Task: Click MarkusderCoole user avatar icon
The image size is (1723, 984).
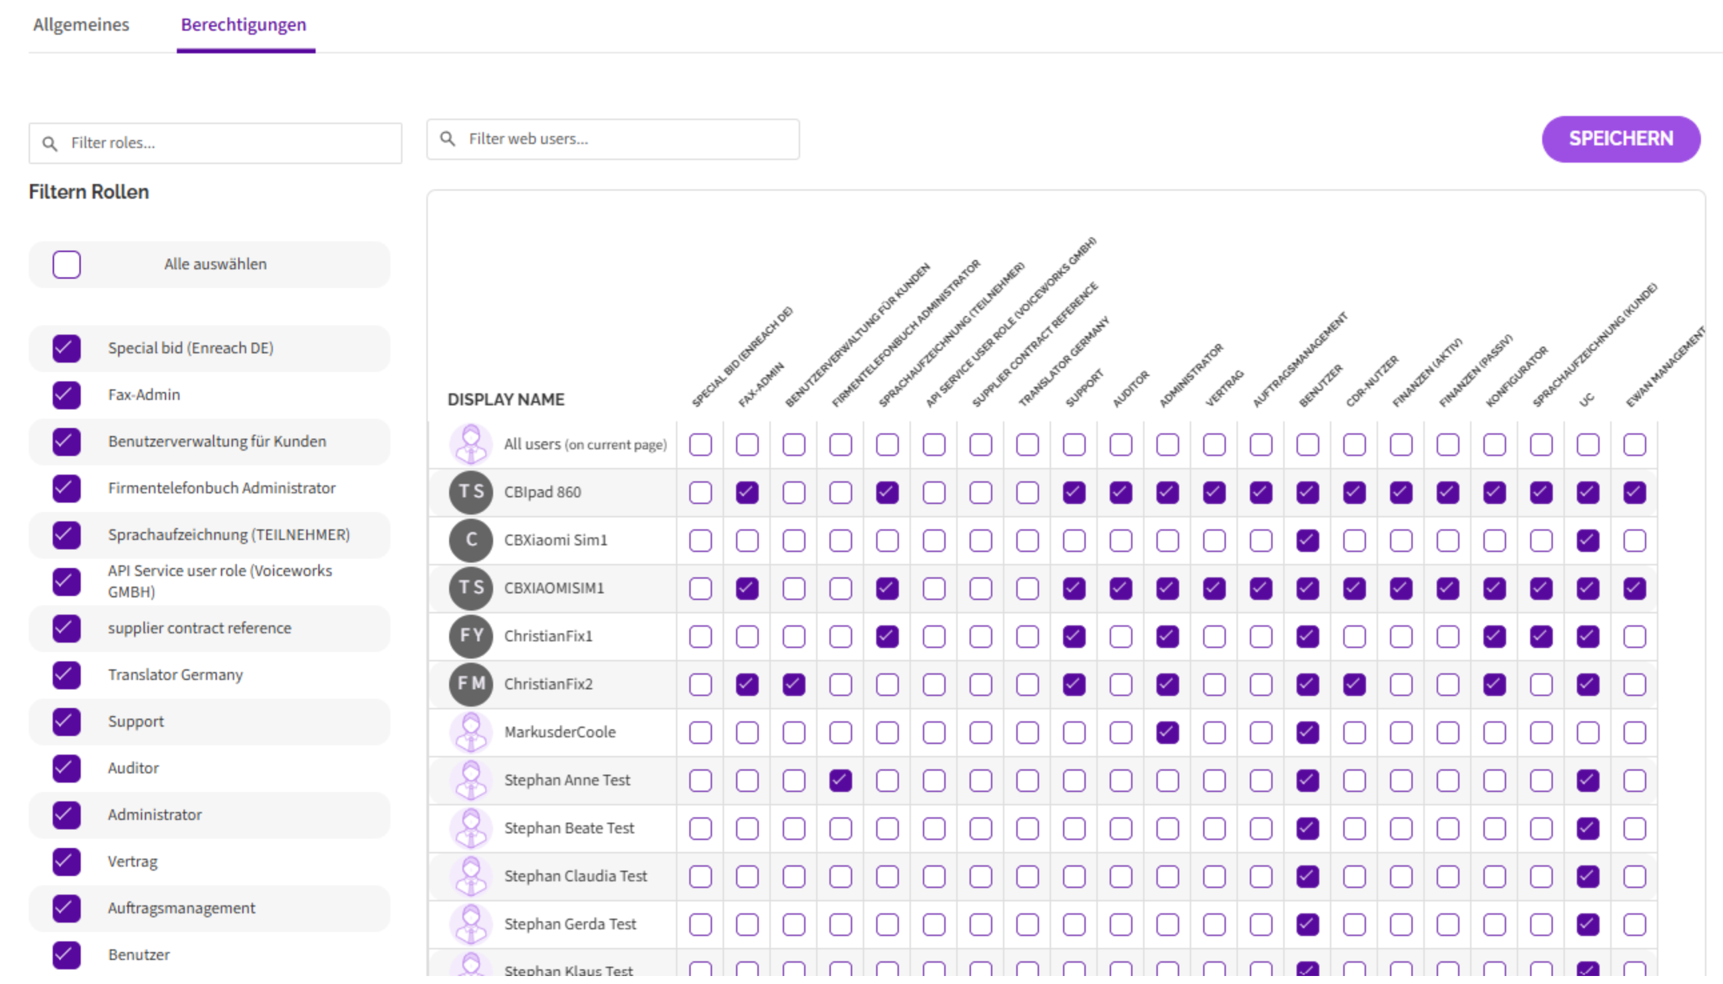Action: pyautogui.click(x=471, y=732)
